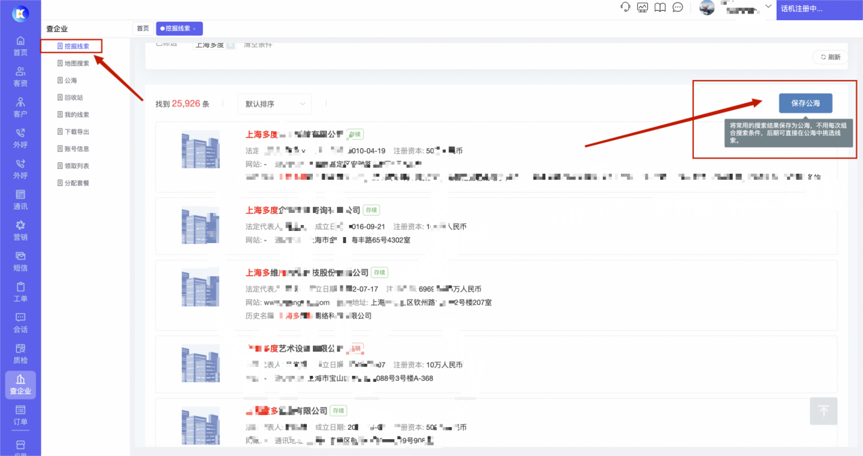863x456 pixels.
Task: Click building thumbnail of 2010-04-19 company
Action: coord(200,150)
